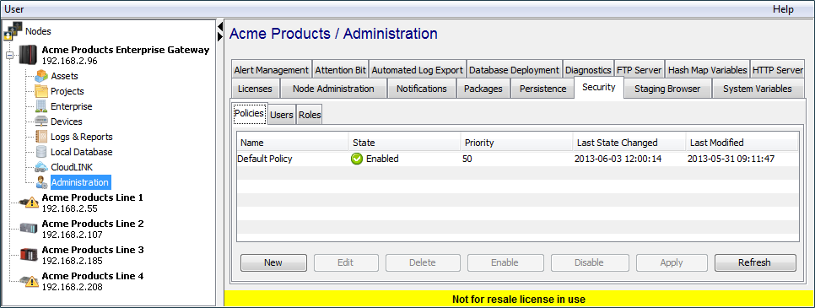Screen dimensions: 815x308
Task: Open the Diagnostics tab
Action: pos(588,70)
